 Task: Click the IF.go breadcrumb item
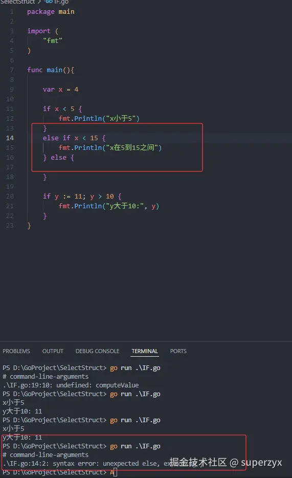pos(57,2)
